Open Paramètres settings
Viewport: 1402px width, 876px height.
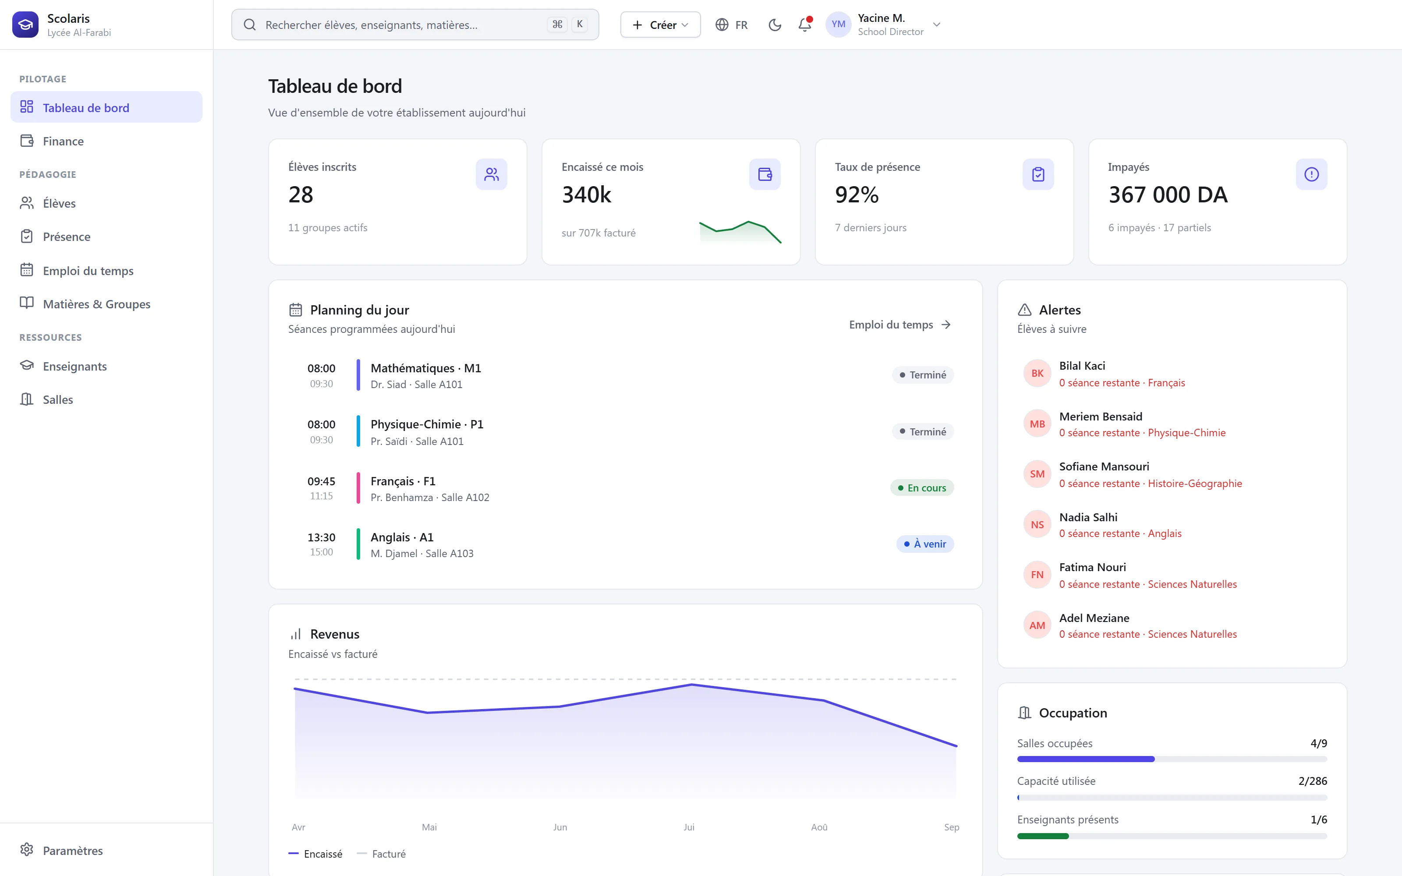click(106, 851)
